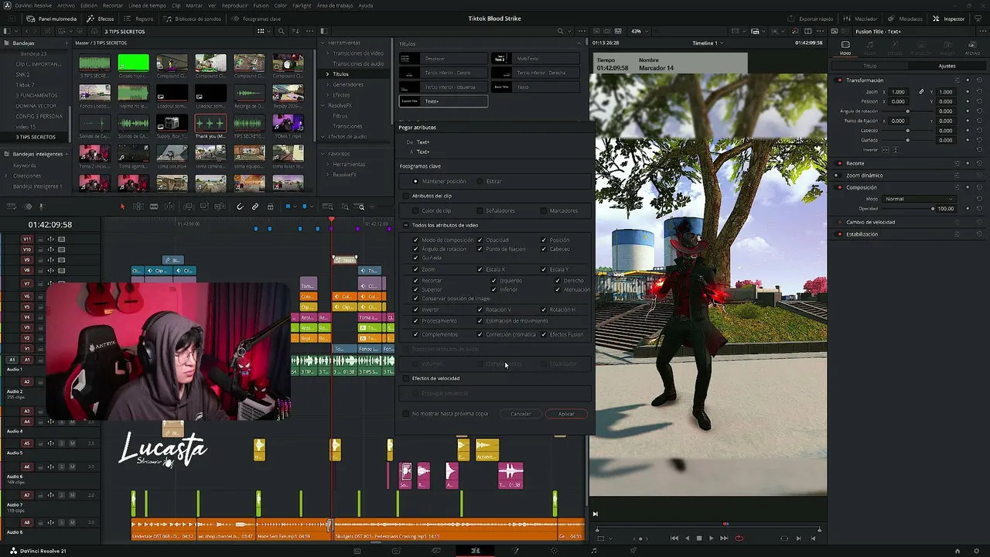Click the Cancelar button

(x=521, y=414)
